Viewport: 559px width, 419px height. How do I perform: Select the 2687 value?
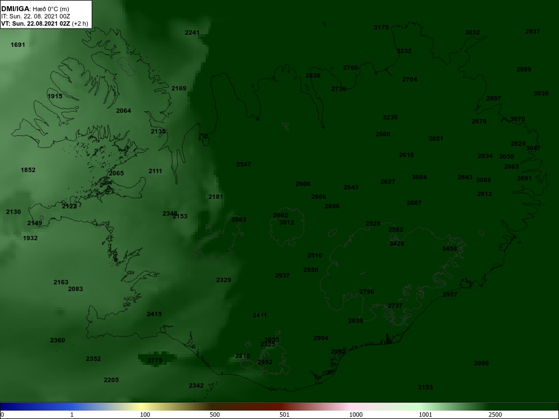[x=414, y=203]
